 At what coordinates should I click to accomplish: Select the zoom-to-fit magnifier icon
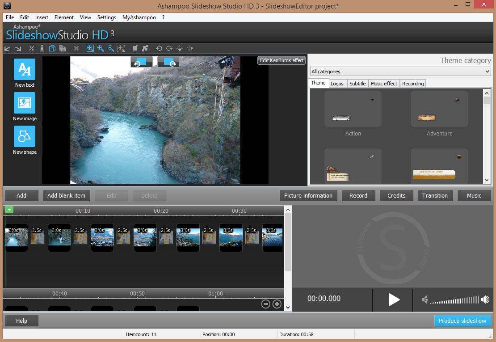[90, 48]
